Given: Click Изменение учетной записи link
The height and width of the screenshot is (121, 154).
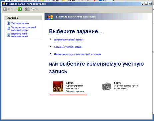Looking at the screenshot, I should tap(69, 40).
